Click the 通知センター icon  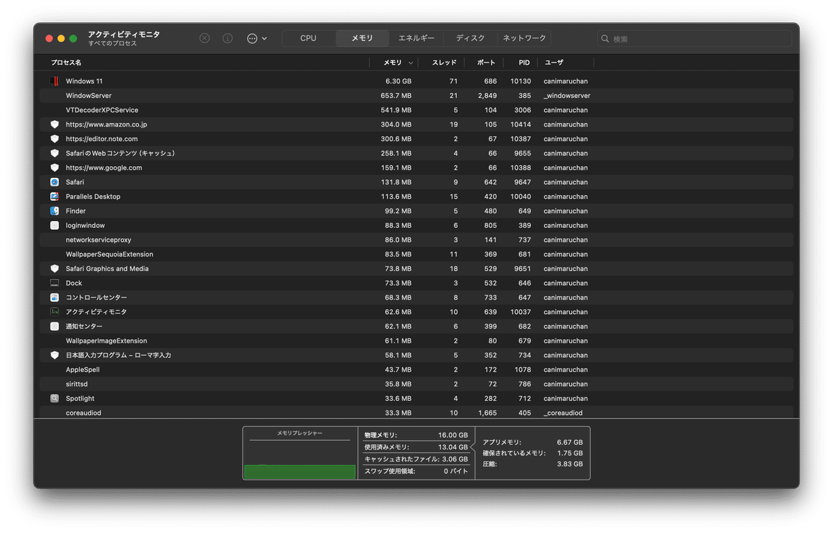coord(54,327)
